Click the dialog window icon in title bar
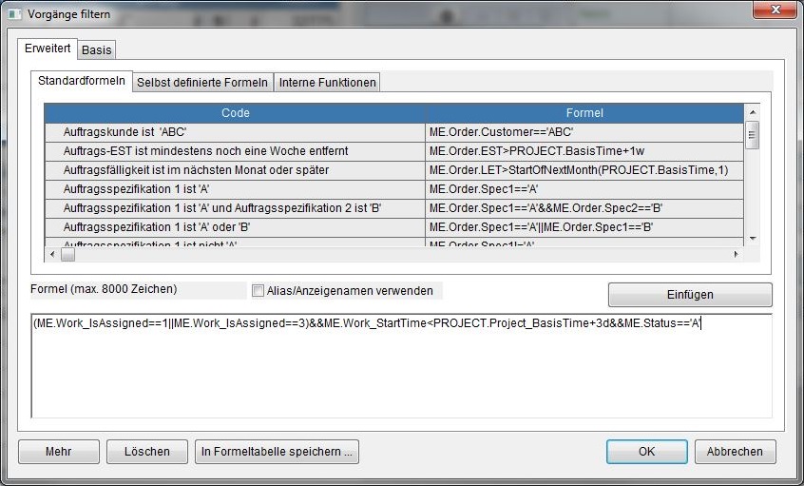Image resolution: width=804 pixels, height=486 pixels. [15, 13]
